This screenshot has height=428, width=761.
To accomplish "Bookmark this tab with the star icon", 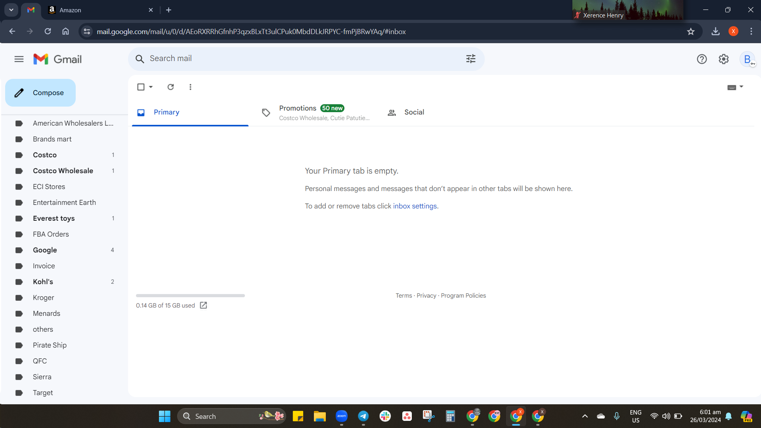I will 691,31.
